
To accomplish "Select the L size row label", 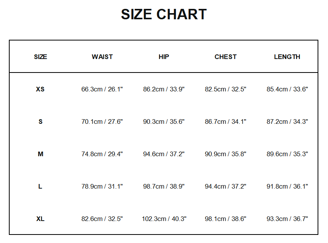I will click(41, 186).
